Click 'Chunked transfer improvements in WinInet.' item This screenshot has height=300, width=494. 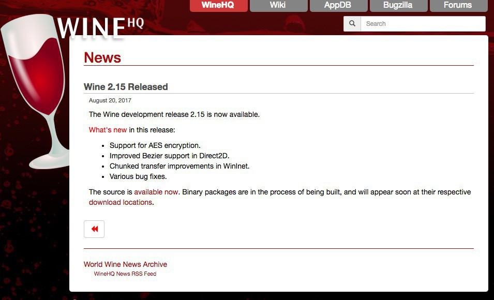click(179, 166)
